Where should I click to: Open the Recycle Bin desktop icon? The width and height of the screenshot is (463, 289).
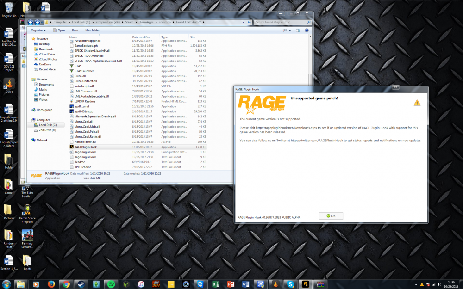9,10
